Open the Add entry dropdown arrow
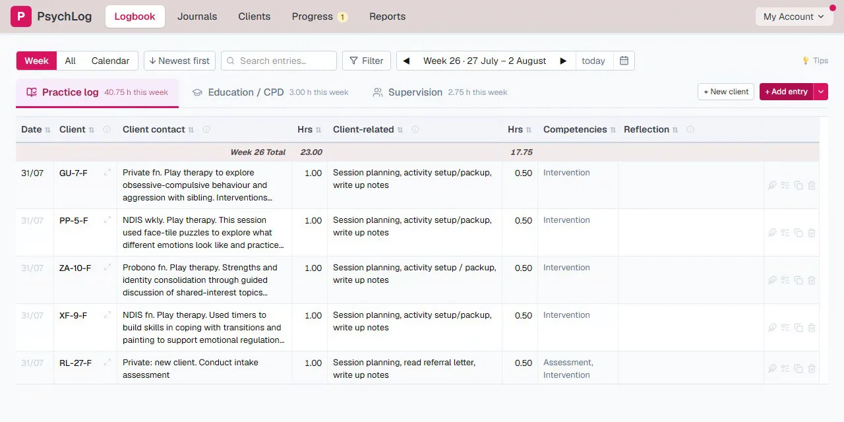Screen dimensions: 844x422 (x=821, y=92)
